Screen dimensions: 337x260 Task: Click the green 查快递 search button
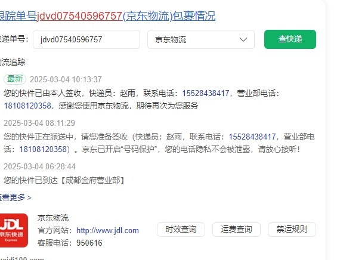click(x=290, y=39)
